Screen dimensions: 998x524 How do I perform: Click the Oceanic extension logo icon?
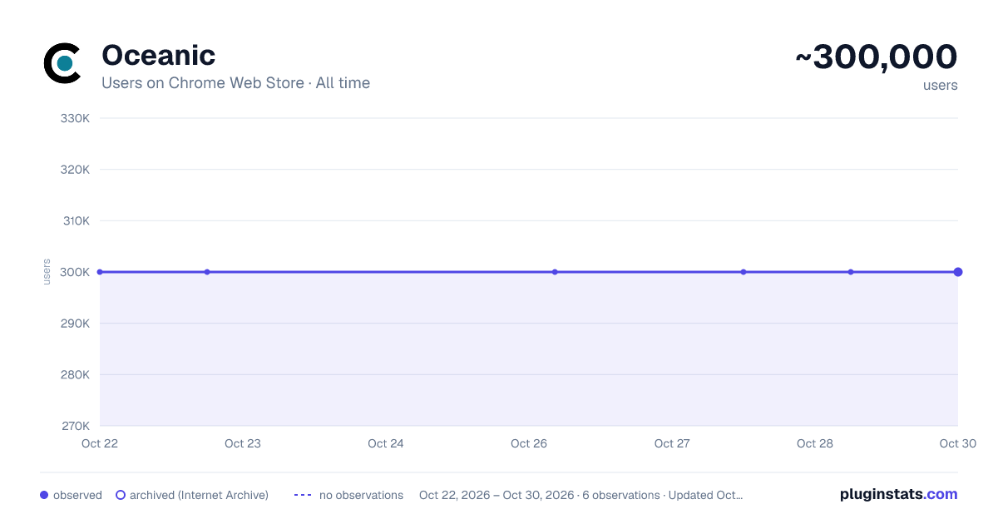tap(62, 63)
